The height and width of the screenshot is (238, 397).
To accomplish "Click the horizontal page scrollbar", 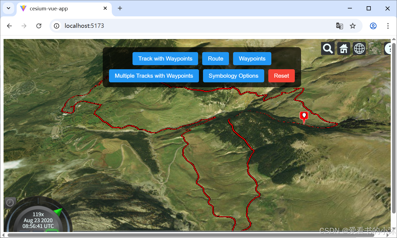I will point(191,235).
